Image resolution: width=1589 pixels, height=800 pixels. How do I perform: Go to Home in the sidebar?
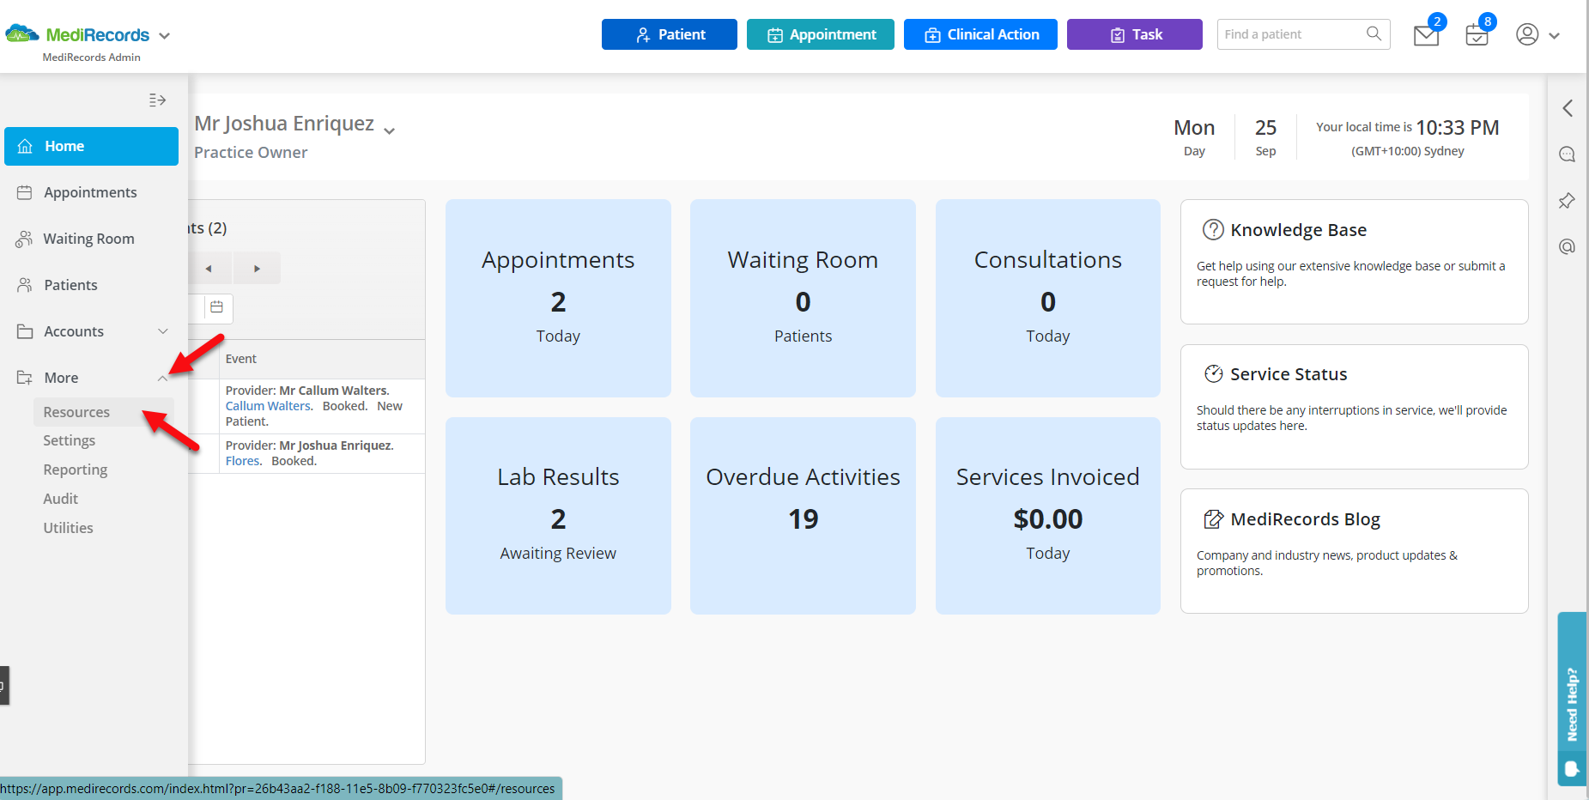[91, 147]
